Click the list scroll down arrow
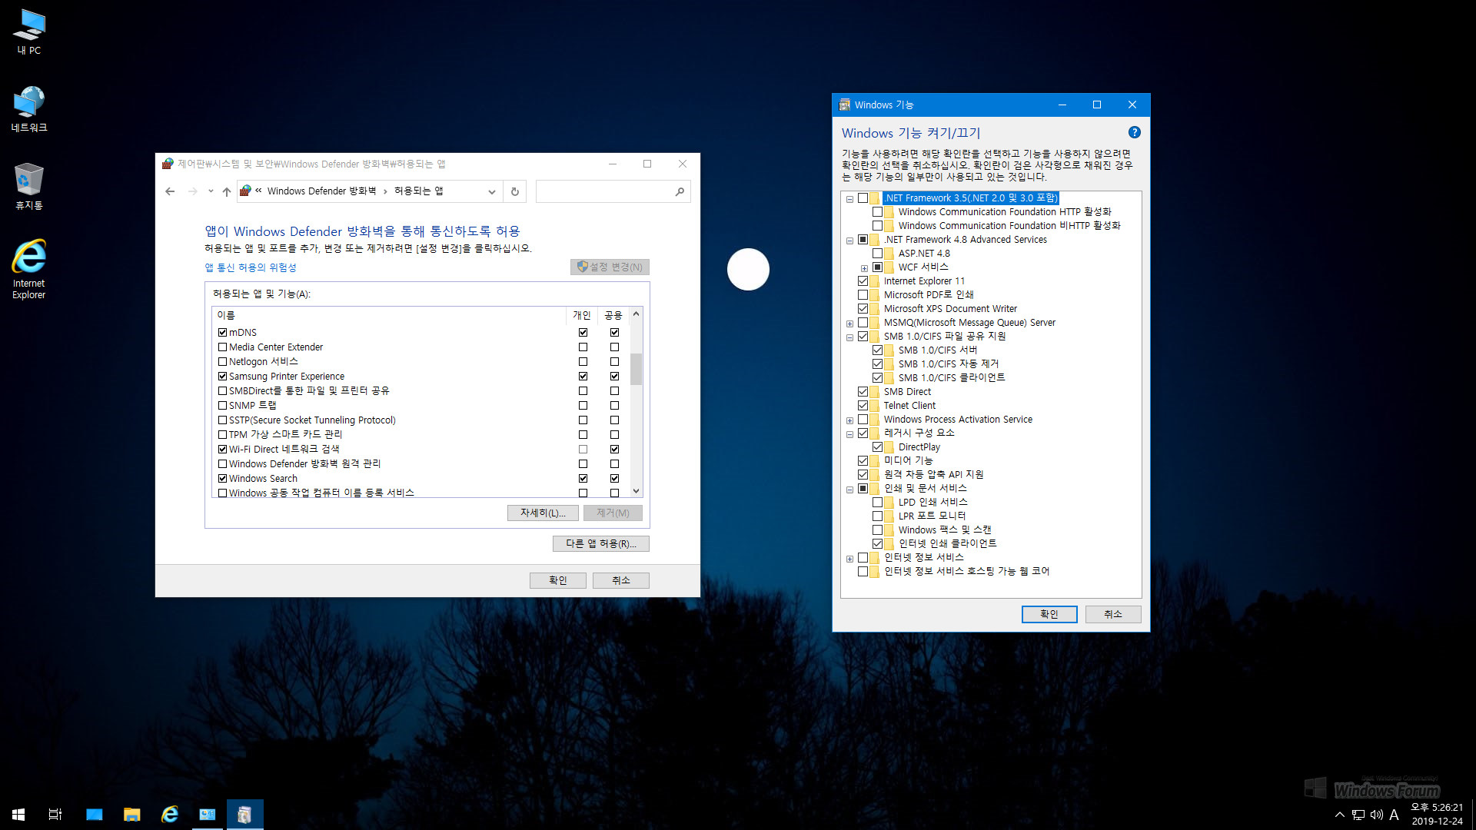Image resolution: width=1476 pixels, height=830 pixels. pos(636,491)
